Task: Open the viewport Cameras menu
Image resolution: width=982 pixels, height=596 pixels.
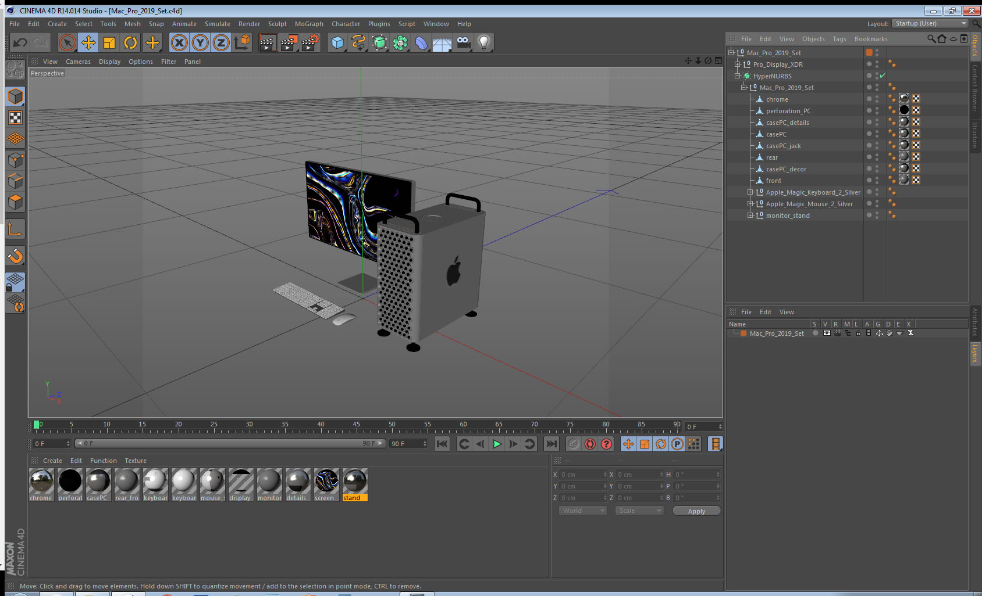Action: point(78,62)
